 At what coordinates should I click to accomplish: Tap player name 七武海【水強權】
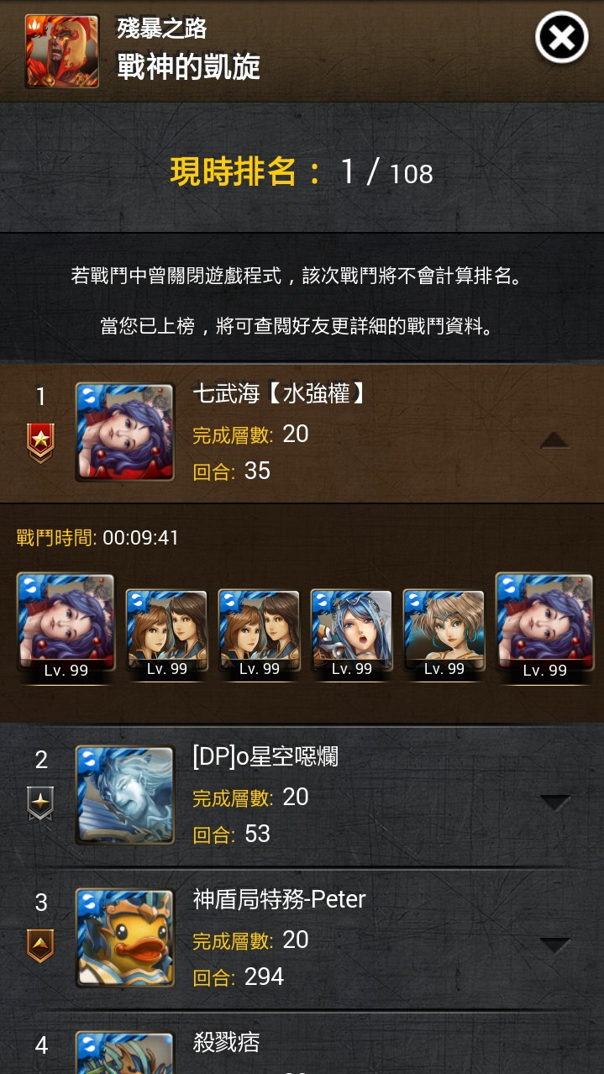tap(281, 393)
